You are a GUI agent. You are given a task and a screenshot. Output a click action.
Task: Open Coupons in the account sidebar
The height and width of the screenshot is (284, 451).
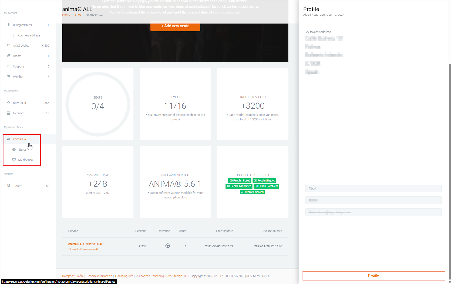coord(19,66)
